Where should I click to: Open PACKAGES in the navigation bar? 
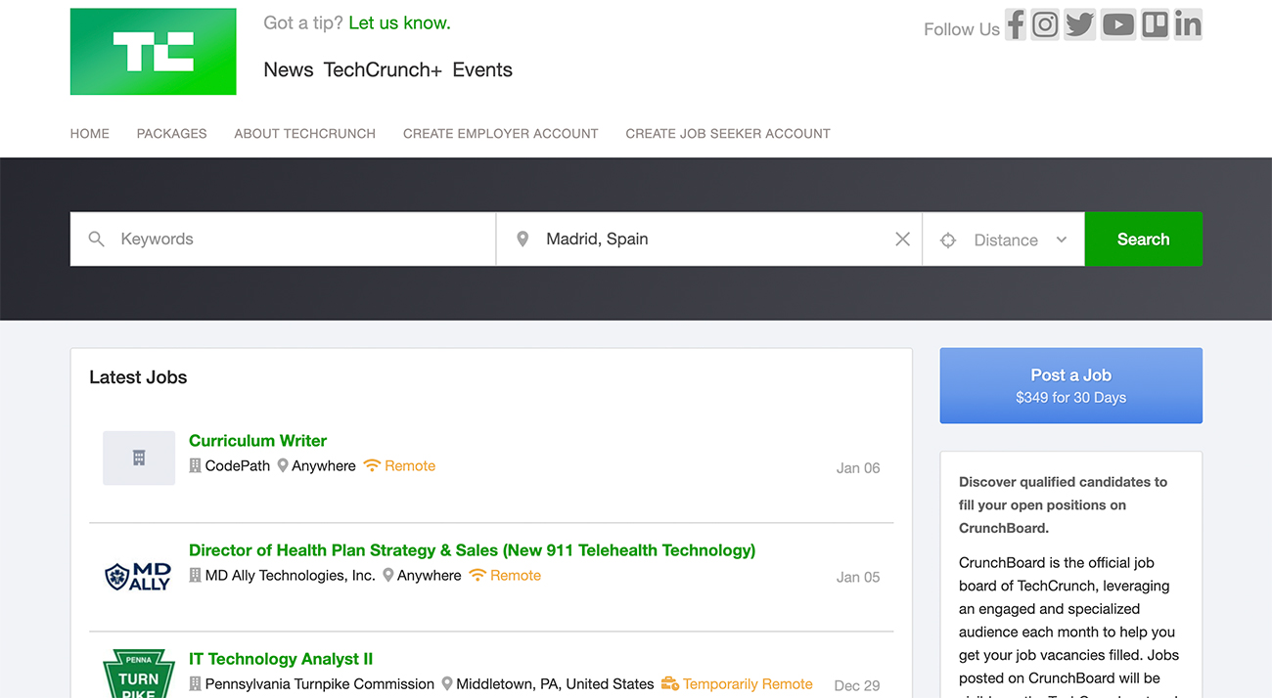click(x=172, y=133)
